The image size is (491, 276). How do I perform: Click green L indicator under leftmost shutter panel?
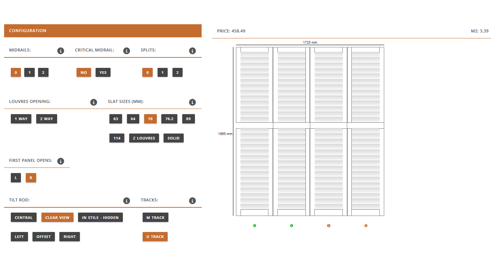pos(255,226)
